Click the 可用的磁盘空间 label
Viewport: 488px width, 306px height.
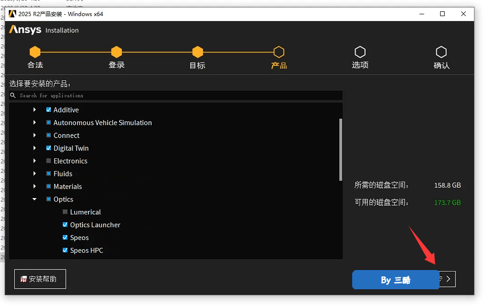click(381, 203)
